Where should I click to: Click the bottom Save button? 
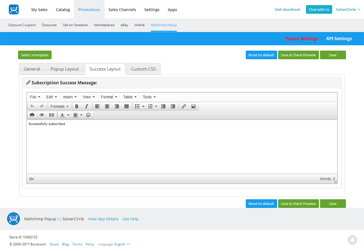[x=333, y=203]
